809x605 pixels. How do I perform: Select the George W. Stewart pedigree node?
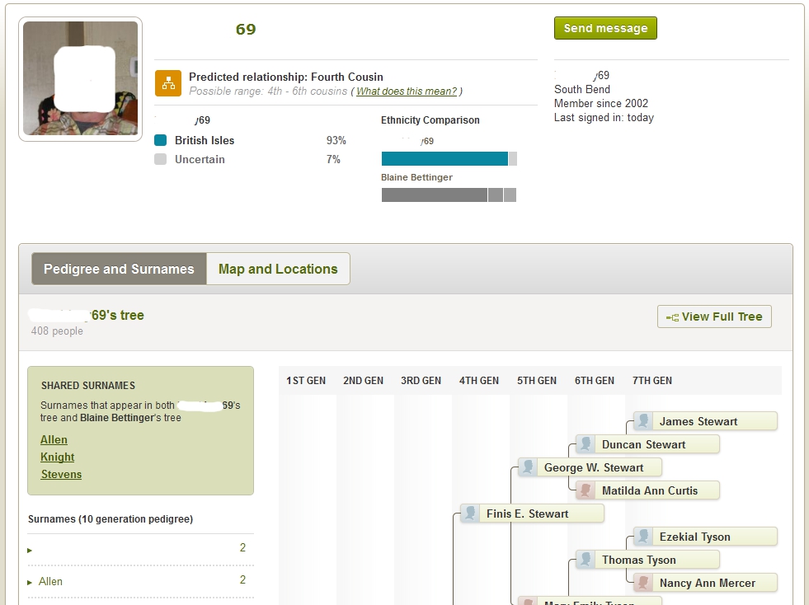[x=590, y=467]
